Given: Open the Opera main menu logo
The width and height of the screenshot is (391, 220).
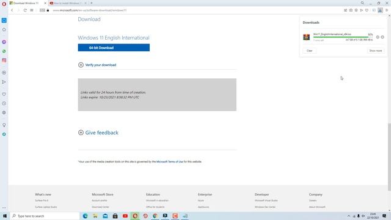Looking at the screenshot, I should pyautogui.click(x=4, y=4).
